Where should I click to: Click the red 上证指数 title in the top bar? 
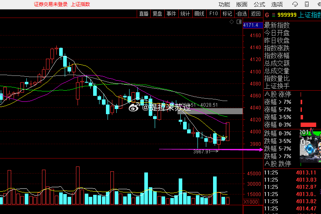(x=80, y=4)
